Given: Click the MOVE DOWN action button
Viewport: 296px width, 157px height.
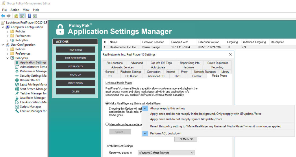Looking at the screenshot, I should point(75,83).
